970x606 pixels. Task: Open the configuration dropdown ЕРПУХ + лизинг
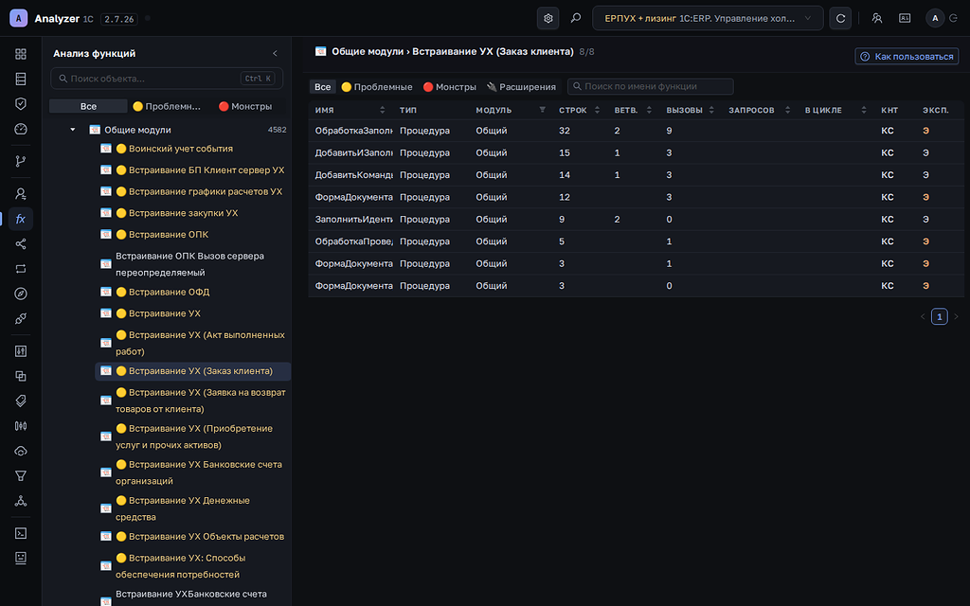click(x=708, y=19)
